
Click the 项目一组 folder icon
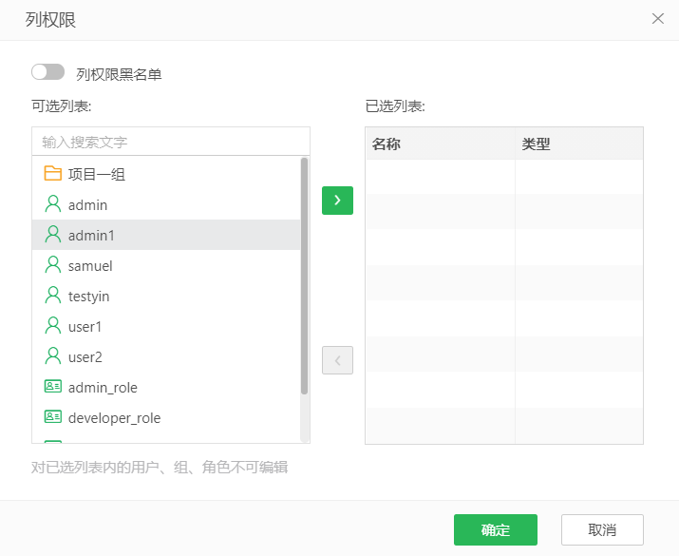coord(53,174)
